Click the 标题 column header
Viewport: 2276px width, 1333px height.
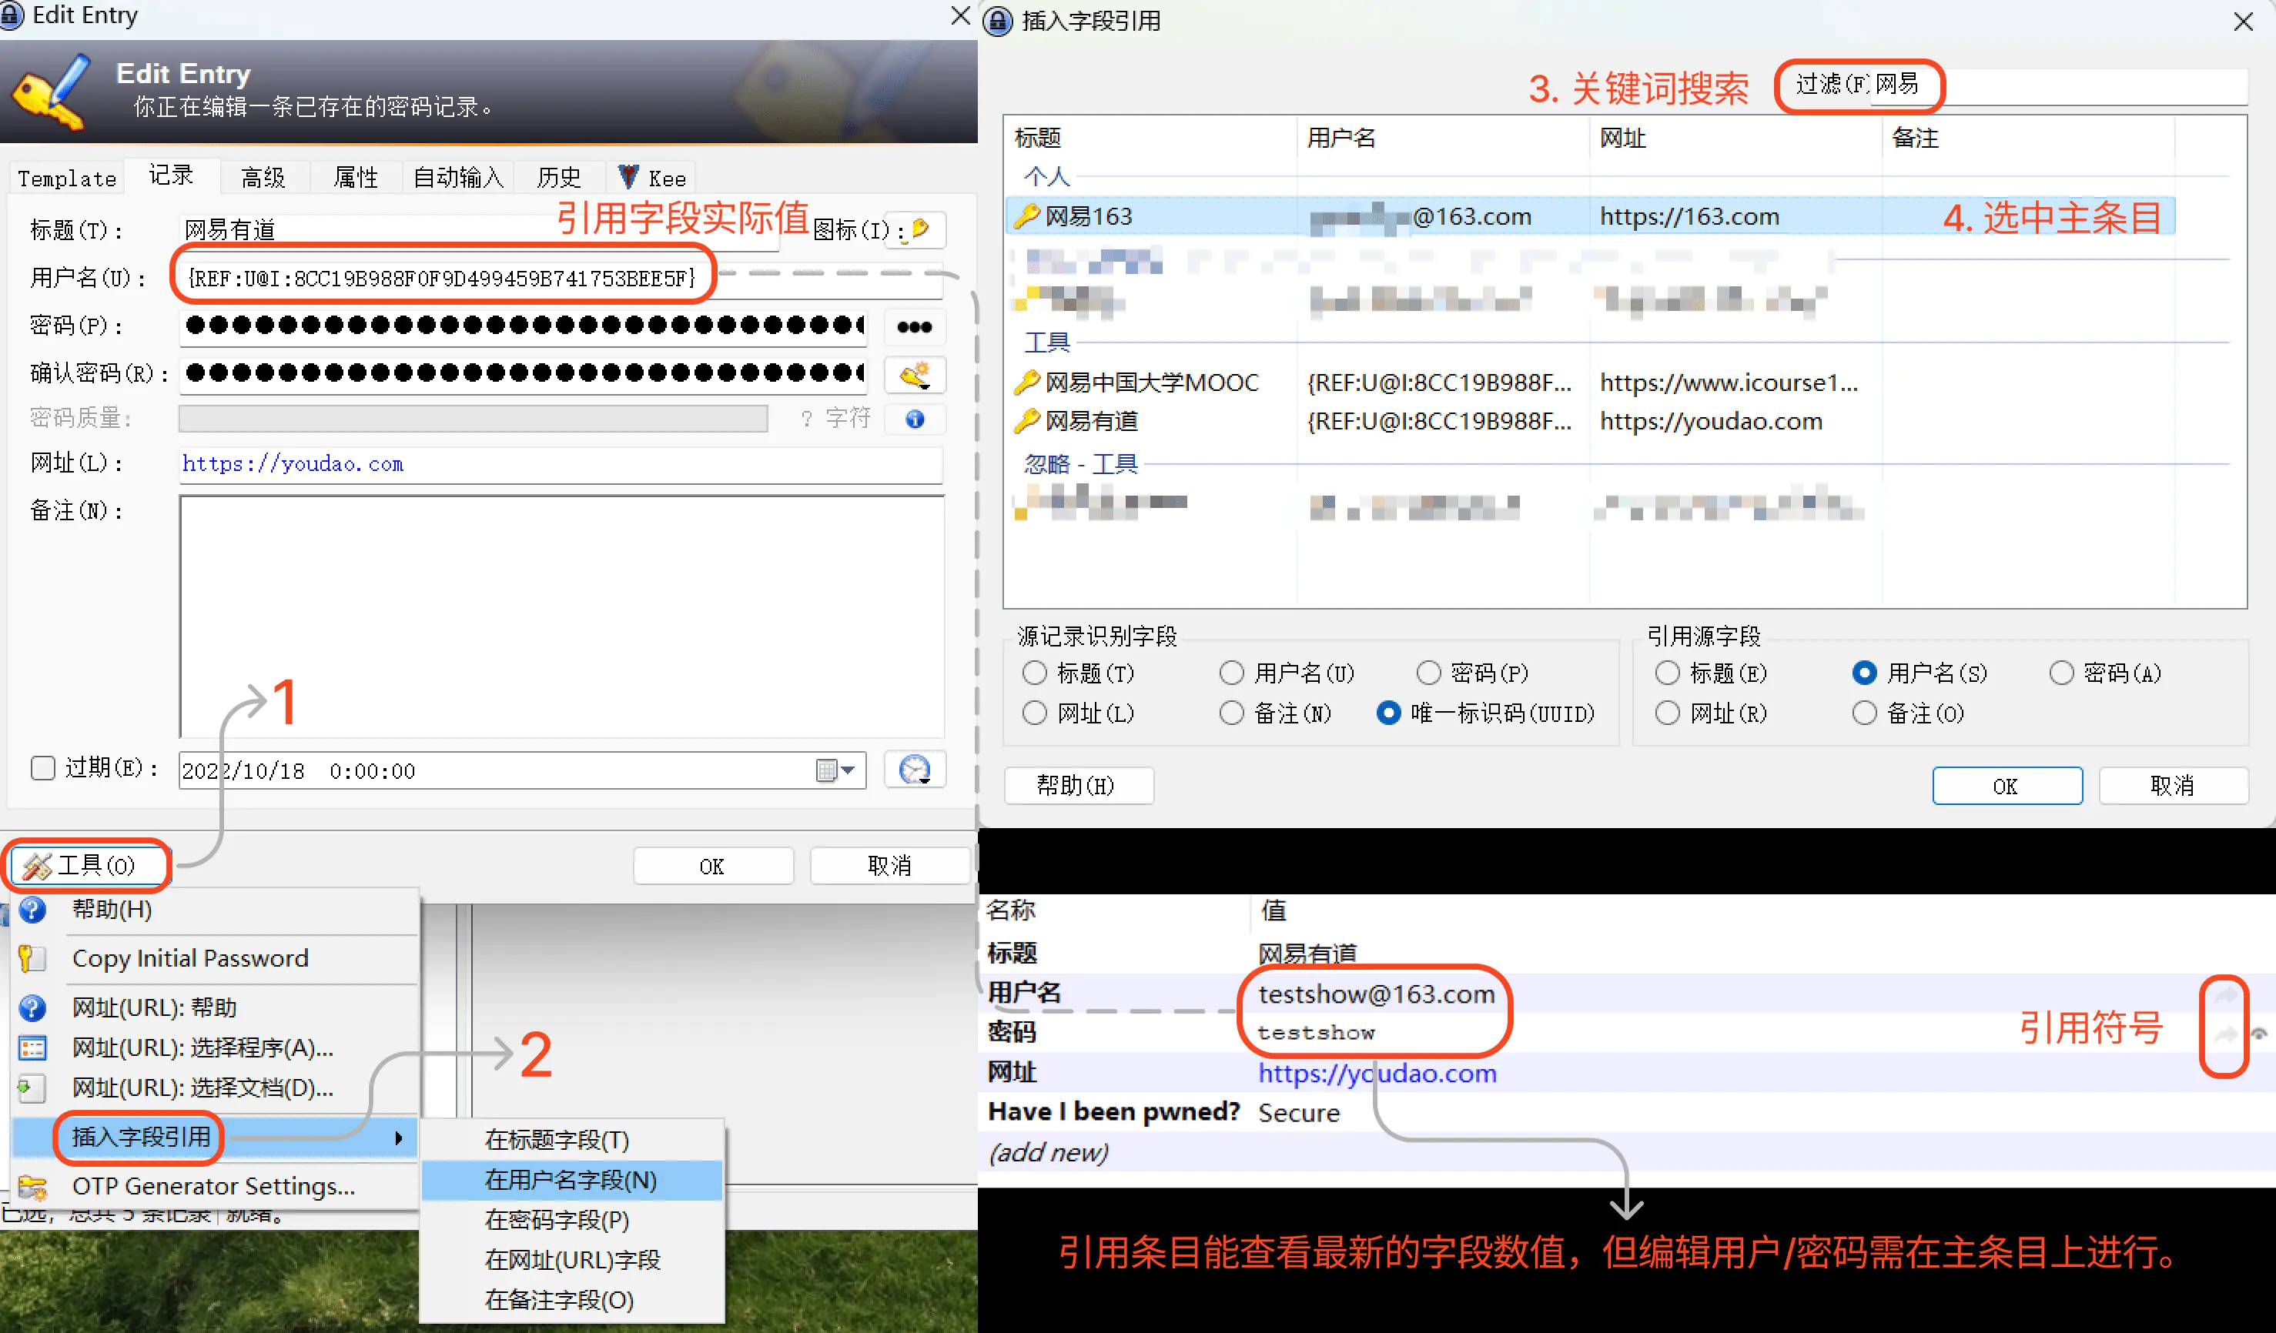tap(1150, 138)
